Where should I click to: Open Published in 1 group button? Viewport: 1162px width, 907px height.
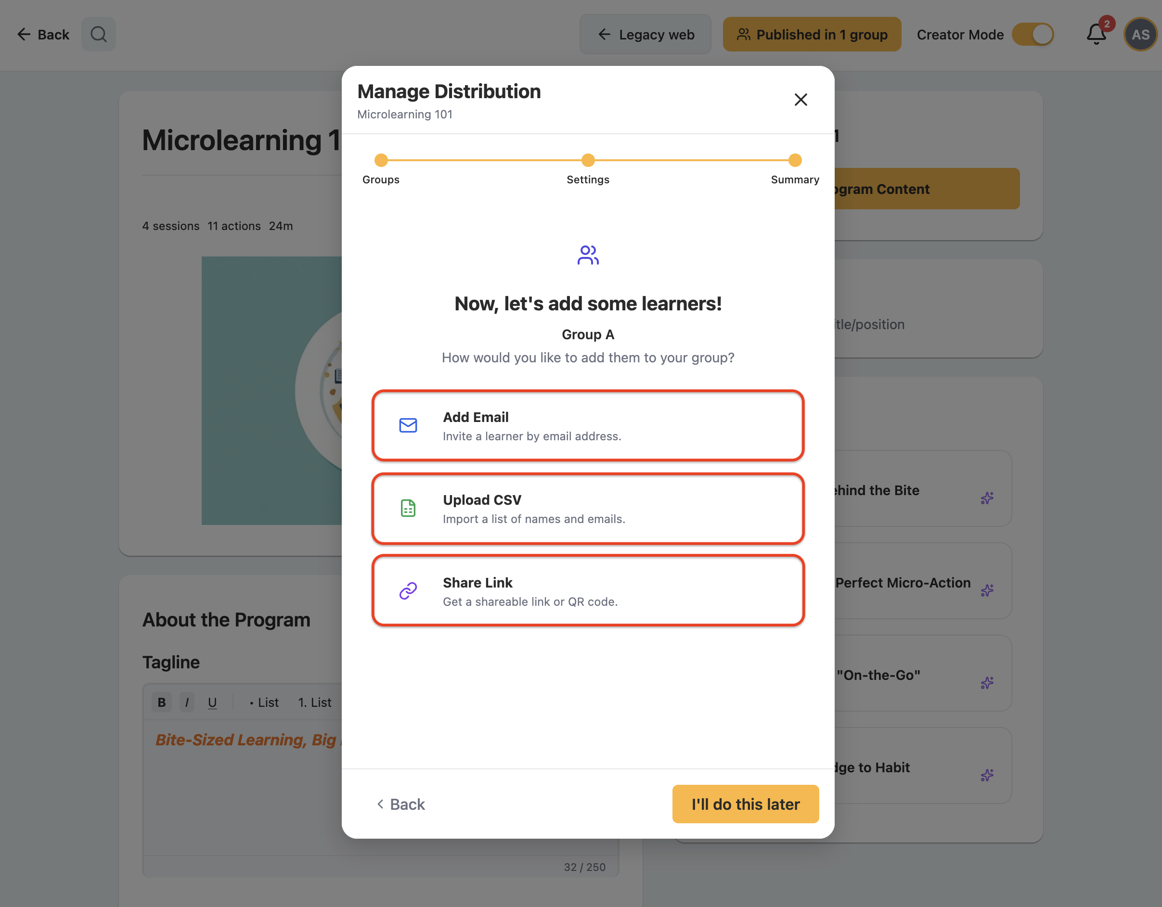pyautogui.click(x=812, y=35)
